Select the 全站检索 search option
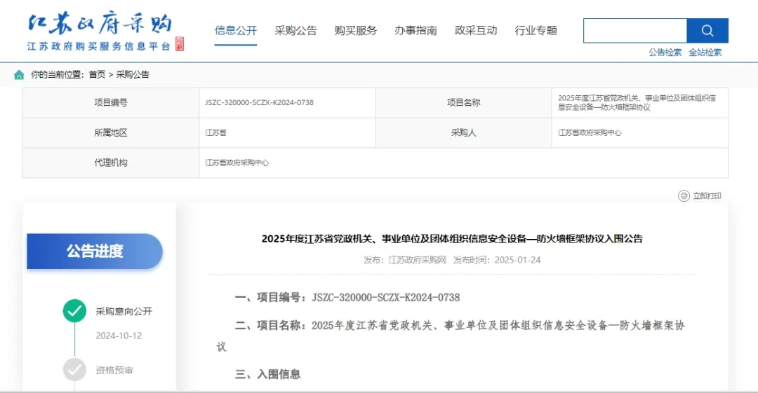The image size is (758, 393). click(x=705, y=53)
